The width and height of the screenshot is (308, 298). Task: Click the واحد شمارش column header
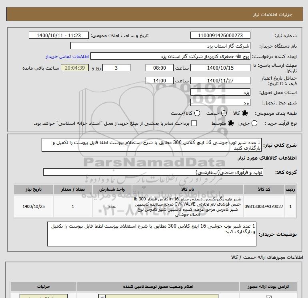click(112, 189)
